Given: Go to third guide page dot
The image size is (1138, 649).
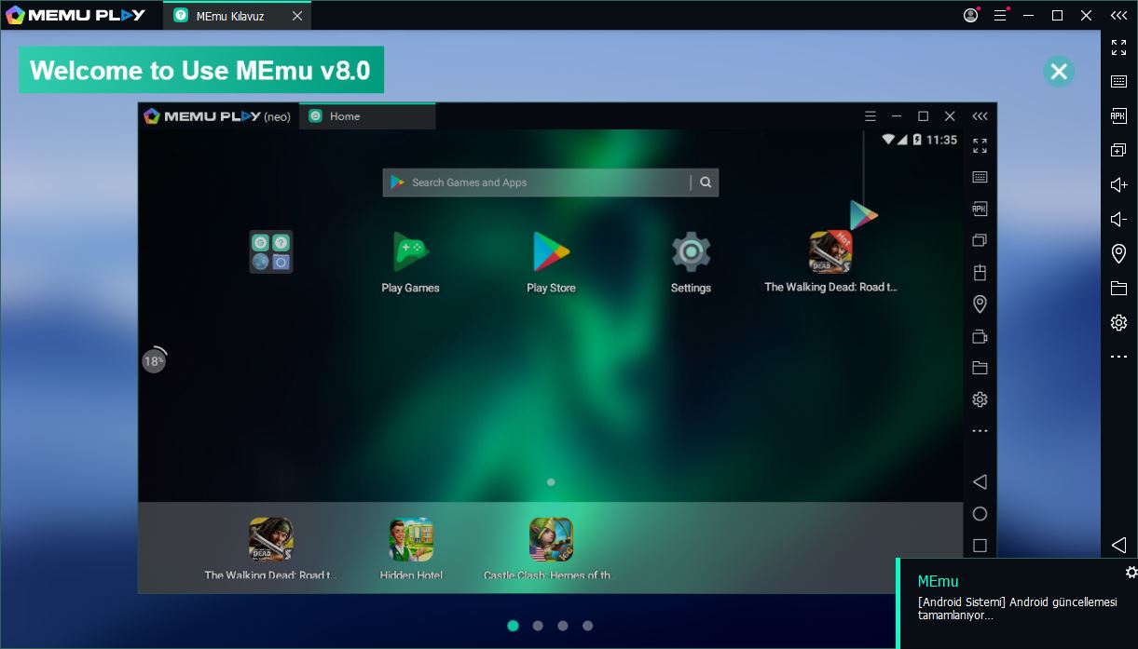Looking at the screenshot, I should (x=563, y=626).
